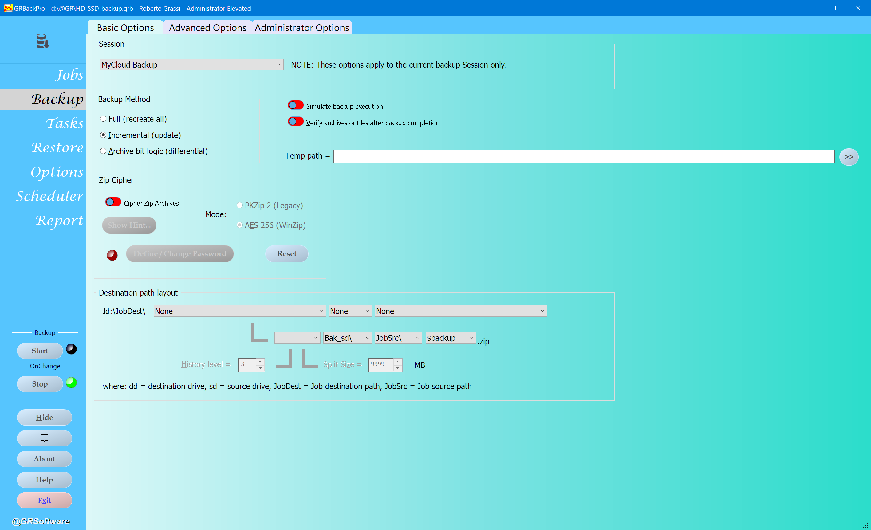Image resolution: width=871 pixels, height=530 pixels.
Task: Click the black sphere next to Start
Action: (71, 349)
